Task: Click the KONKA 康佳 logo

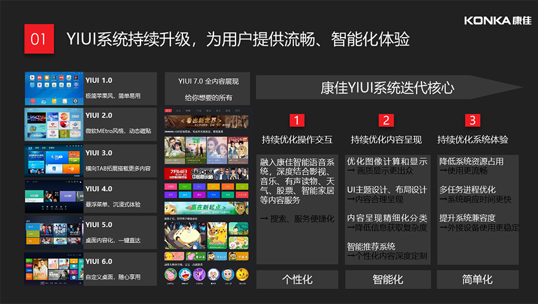Action: [497, 20]
